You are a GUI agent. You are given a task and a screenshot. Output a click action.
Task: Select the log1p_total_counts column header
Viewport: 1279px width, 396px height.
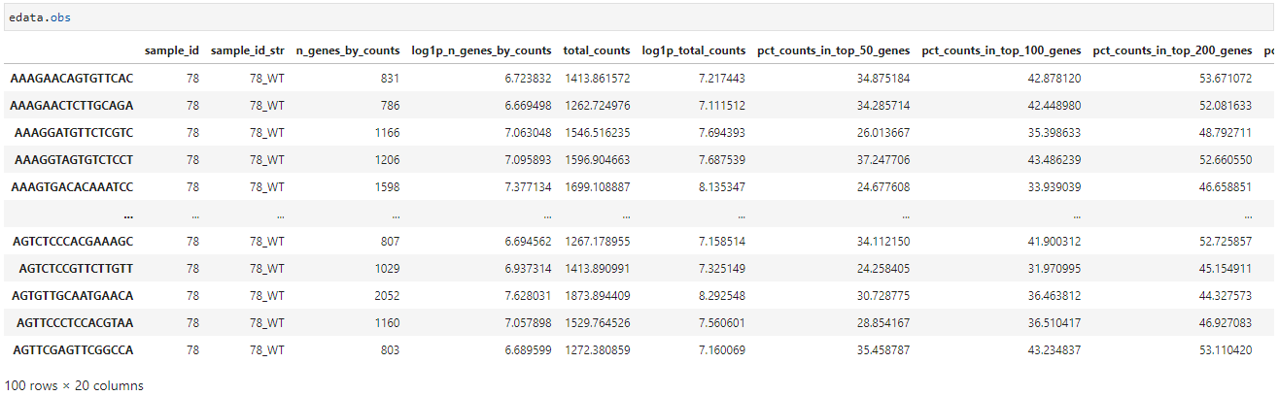tap(694, 50)
